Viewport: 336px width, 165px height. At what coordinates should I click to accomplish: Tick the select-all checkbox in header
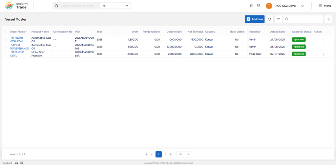click(x=6, y=31)
